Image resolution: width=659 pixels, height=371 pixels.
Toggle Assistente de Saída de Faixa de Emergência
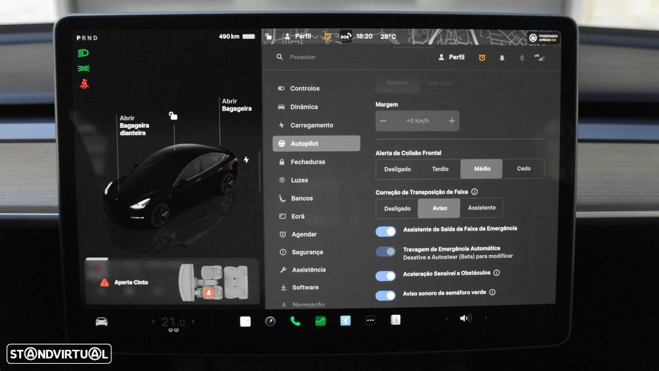(386, 231)
